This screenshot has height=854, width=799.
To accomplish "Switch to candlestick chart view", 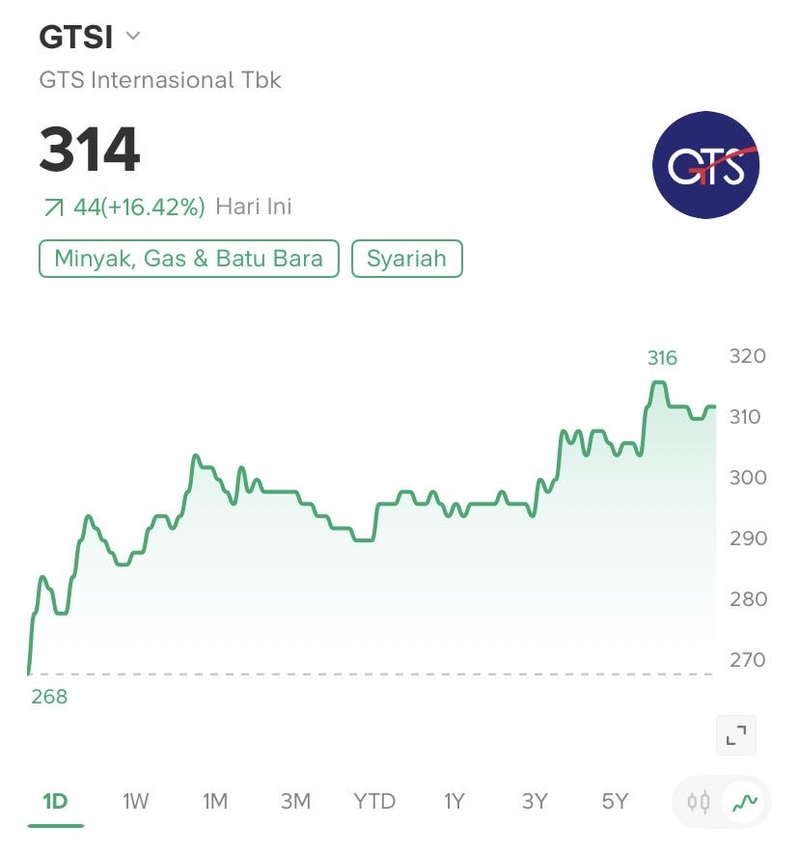I will point(699,802).
